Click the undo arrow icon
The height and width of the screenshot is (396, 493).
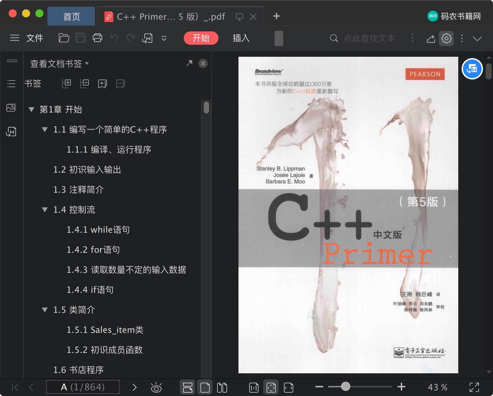tap(114, 38)
